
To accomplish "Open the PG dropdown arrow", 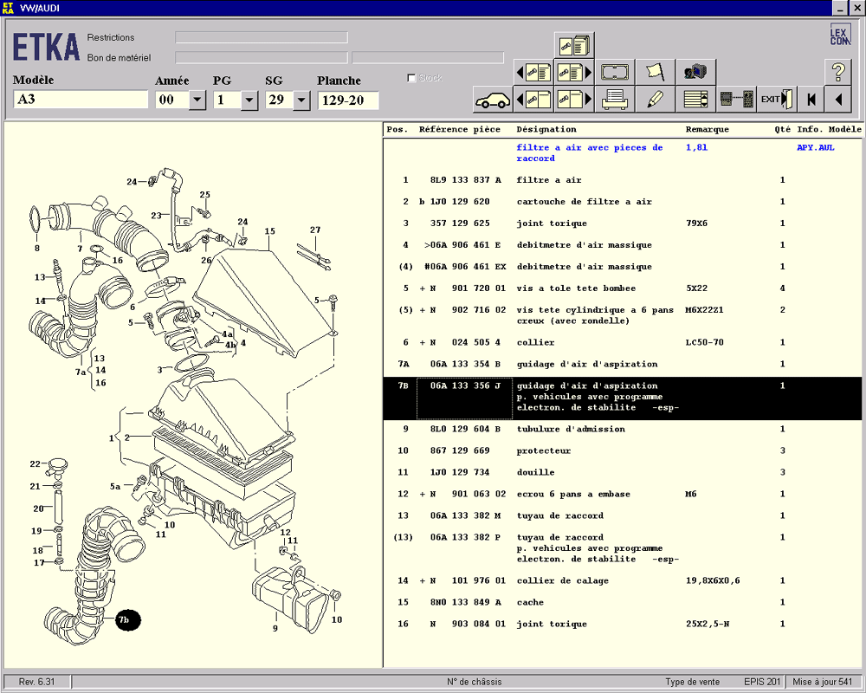I will 249,100.
